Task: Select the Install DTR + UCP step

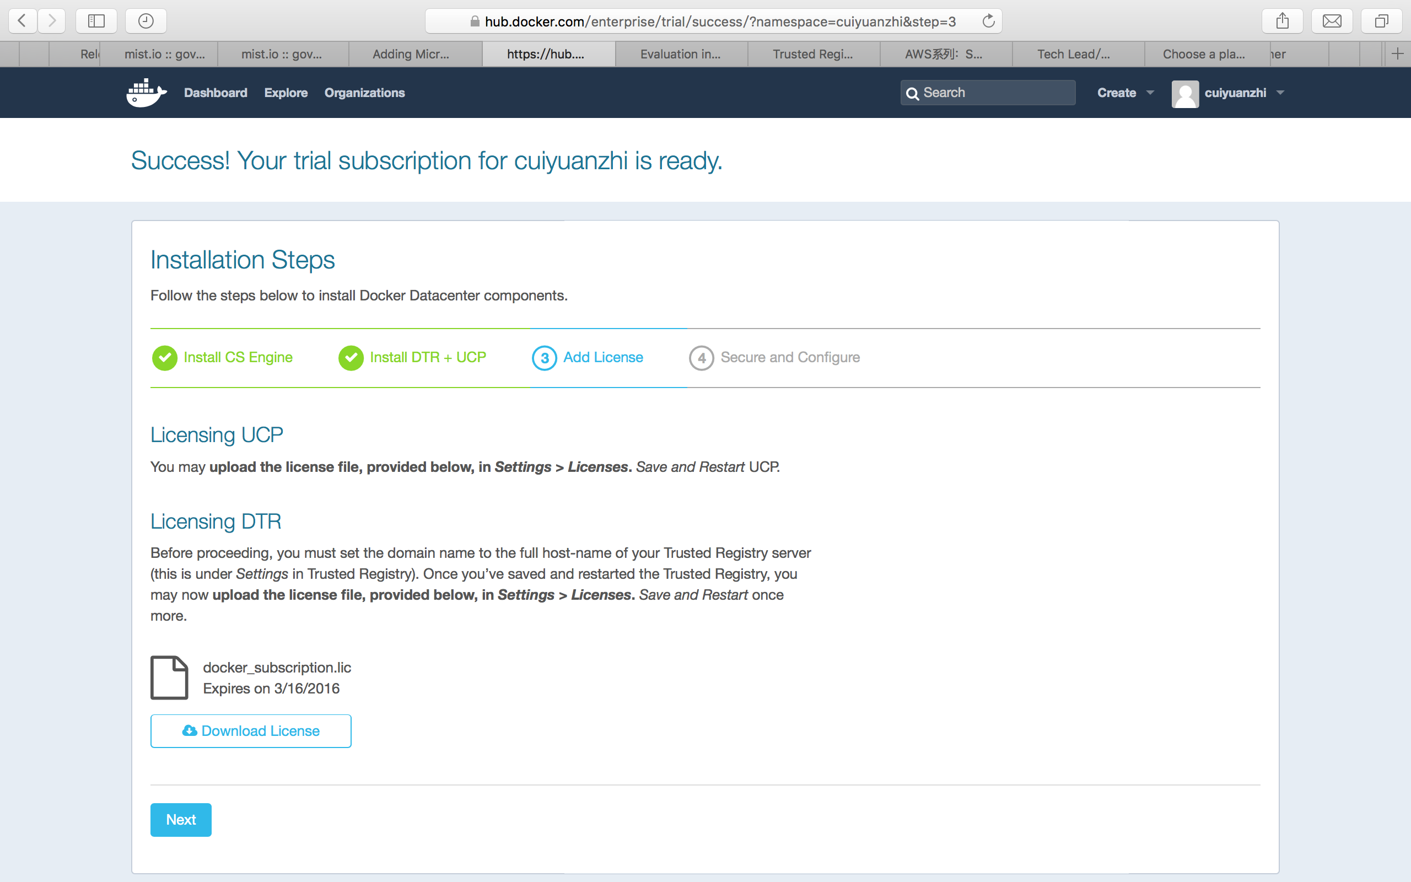Action: click(x=412, y=358)
